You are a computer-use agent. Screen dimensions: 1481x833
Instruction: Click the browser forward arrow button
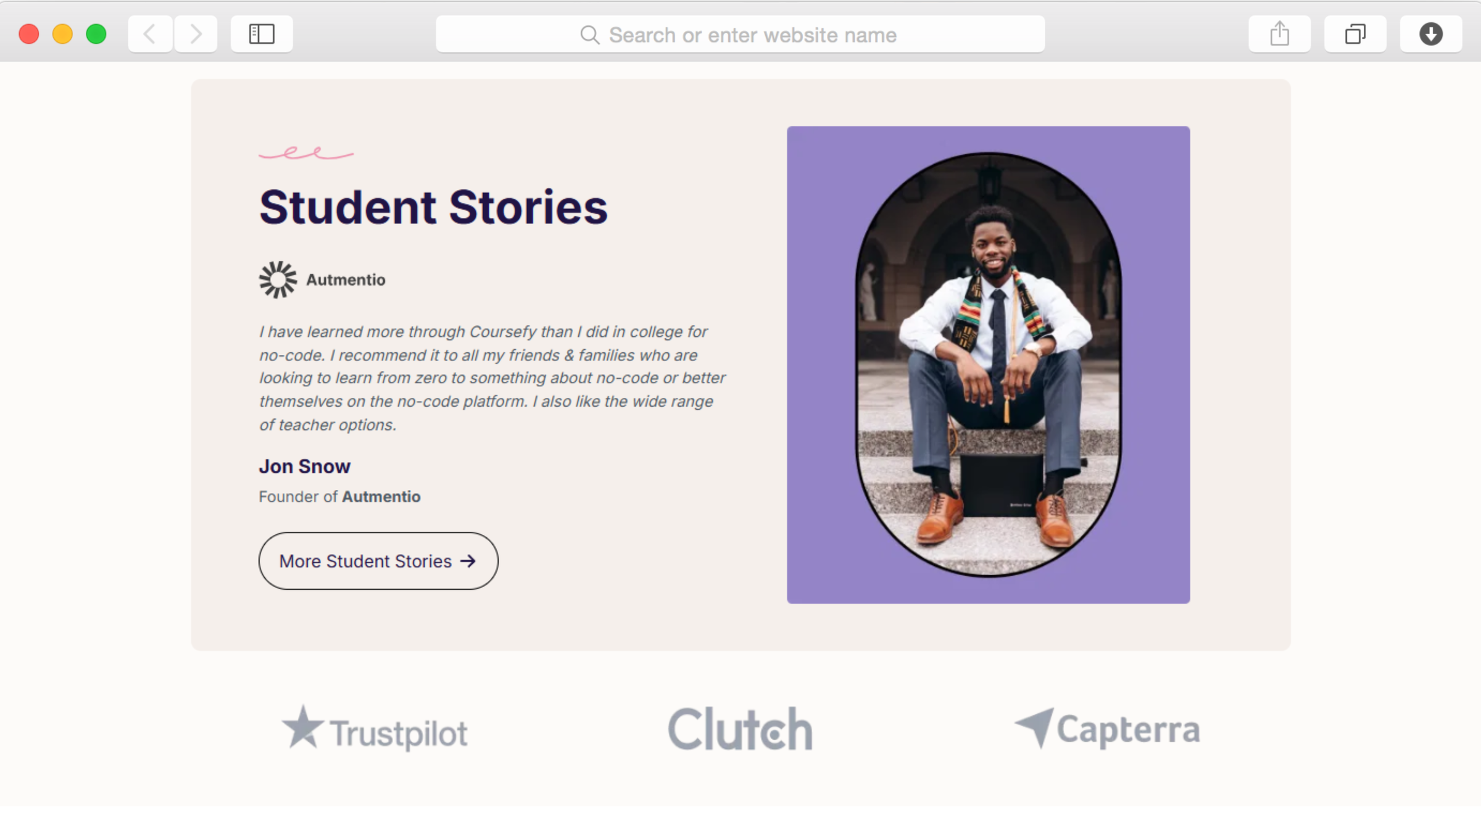[x=196, y=34]
